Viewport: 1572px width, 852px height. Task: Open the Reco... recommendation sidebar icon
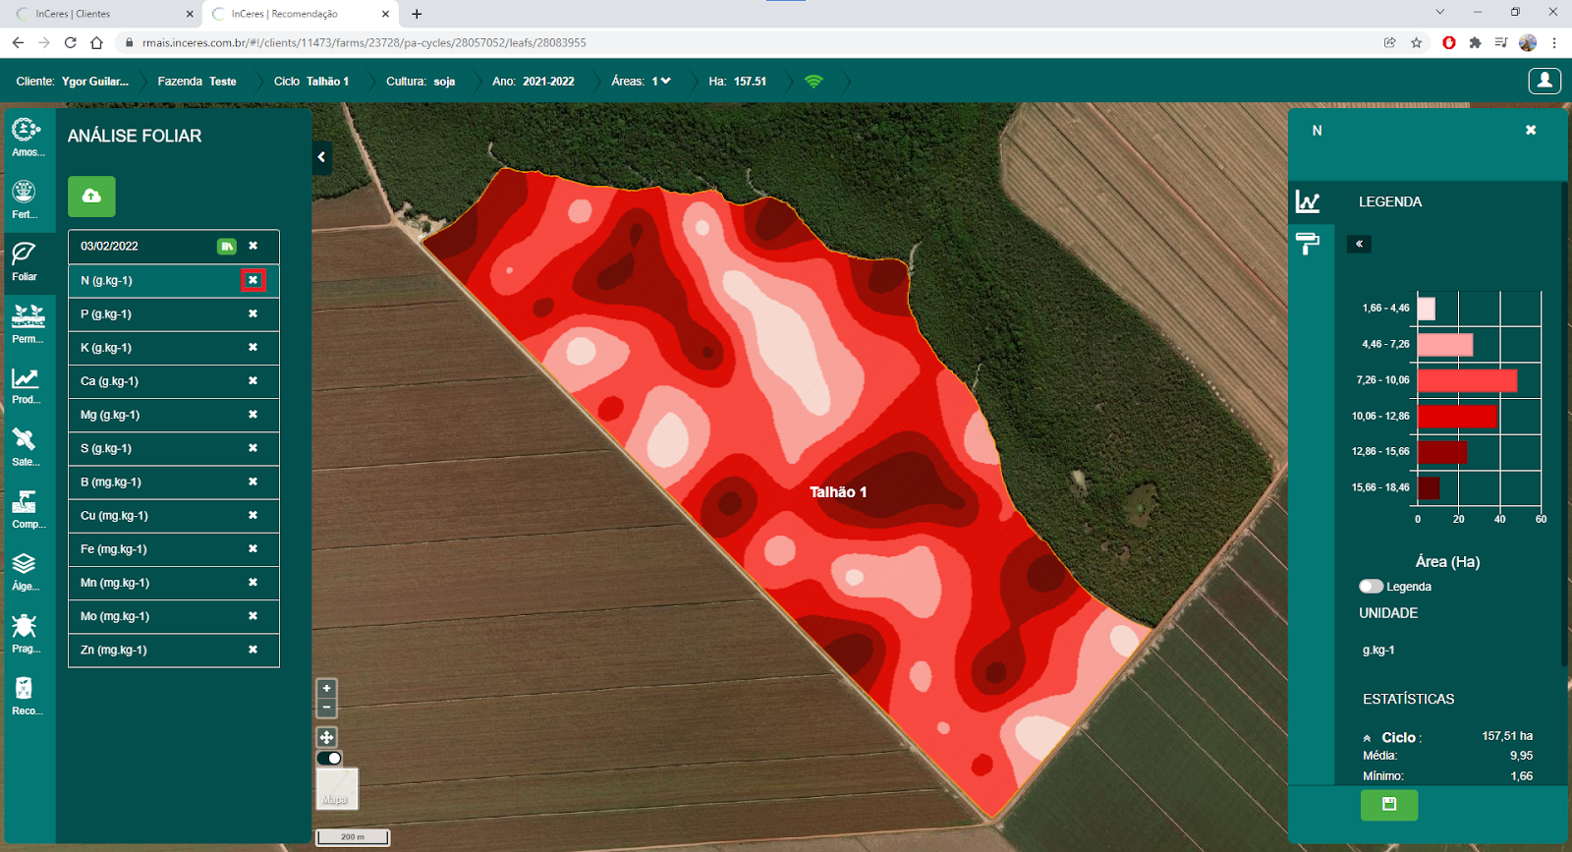point(26,696)
